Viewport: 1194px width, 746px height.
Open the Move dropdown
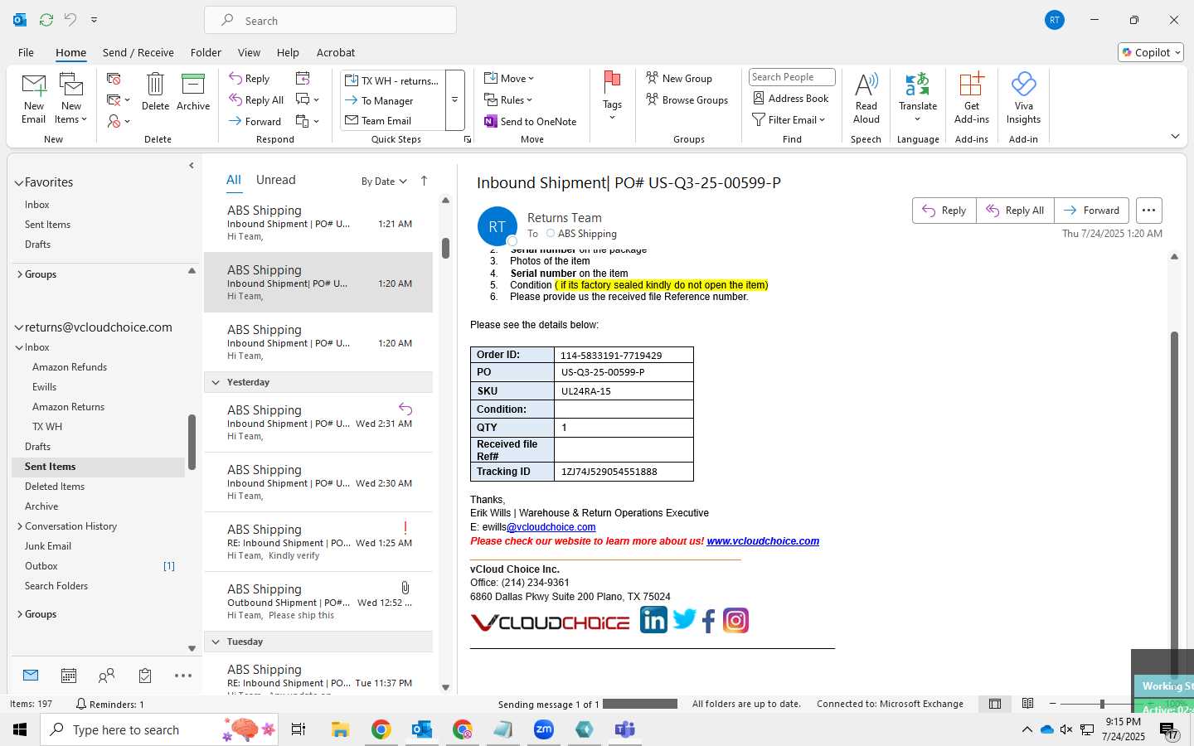(x=509, y=79)
